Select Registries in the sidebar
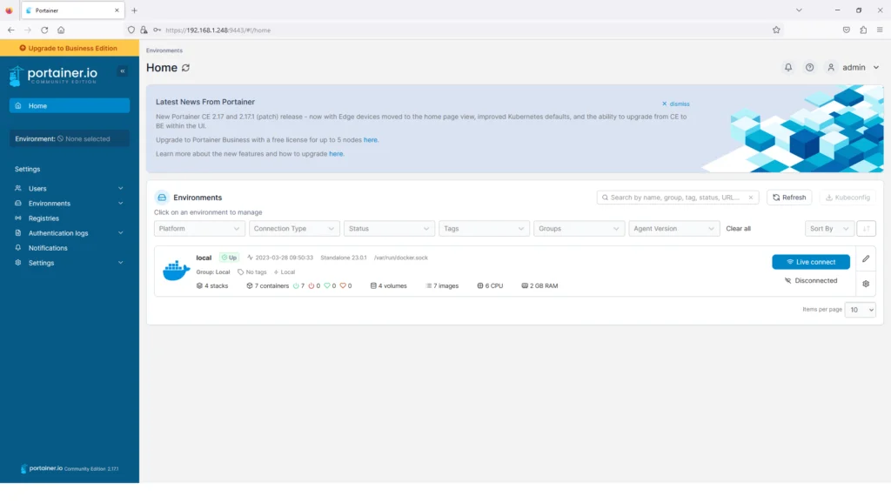This screenshot has width=891, height=503. click(x=44, y=218)
